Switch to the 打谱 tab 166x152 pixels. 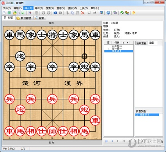tap(9, 18)
